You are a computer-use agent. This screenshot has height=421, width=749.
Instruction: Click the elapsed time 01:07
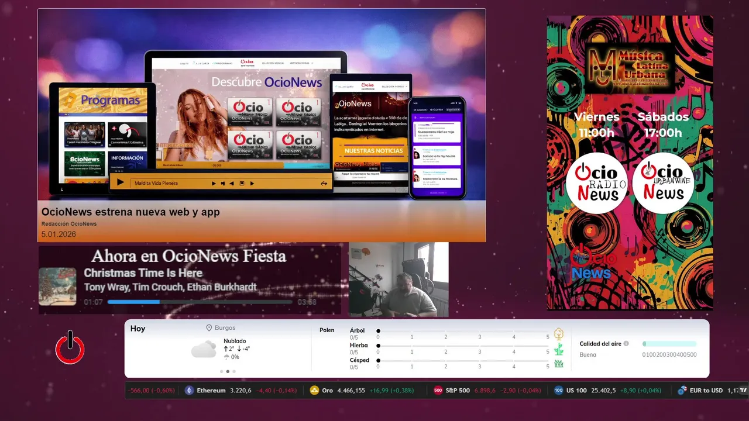93,302
